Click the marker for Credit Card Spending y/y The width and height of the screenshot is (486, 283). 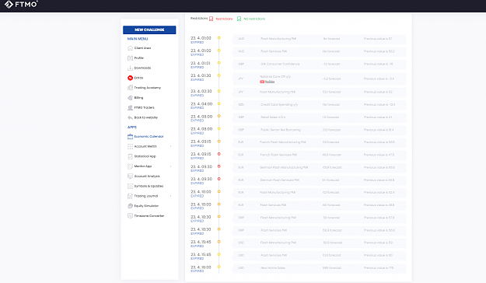[219, 104]
